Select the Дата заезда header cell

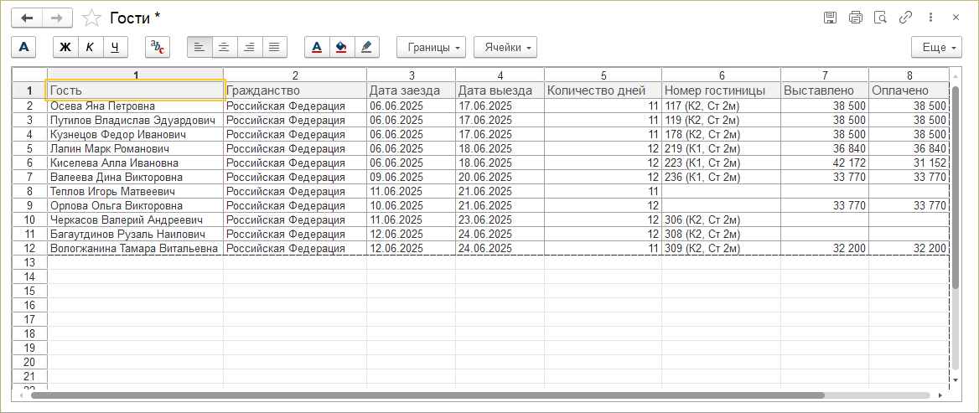click(x=411, y=90)
